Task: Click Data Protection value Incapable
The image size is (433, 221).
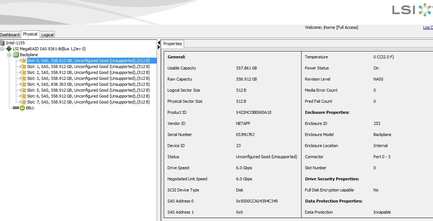Action: coord(382,212)
